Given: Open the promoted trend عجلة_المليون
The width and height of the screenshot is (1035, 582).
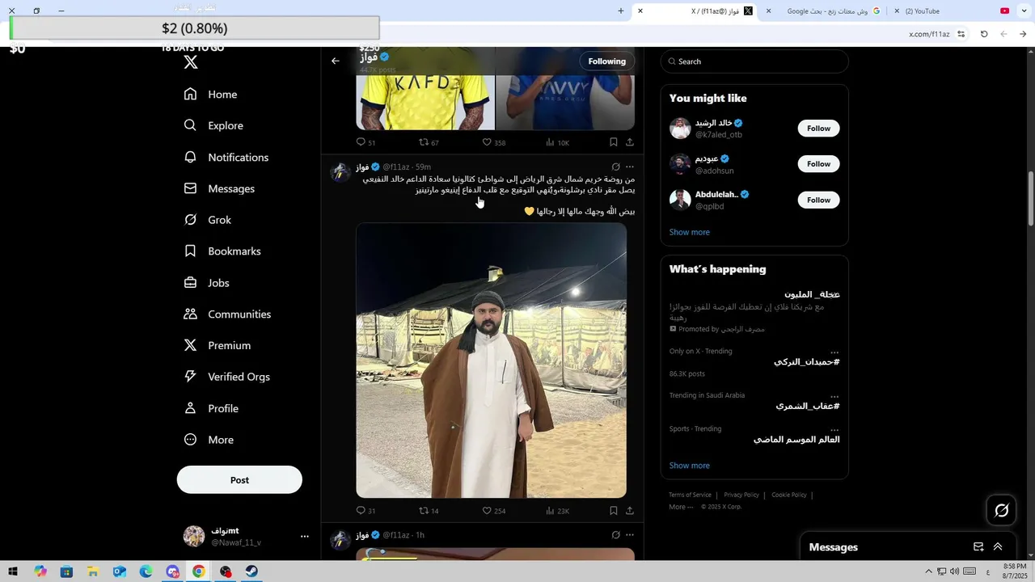Looking at the screenshot, I should [x=812, y=294].
